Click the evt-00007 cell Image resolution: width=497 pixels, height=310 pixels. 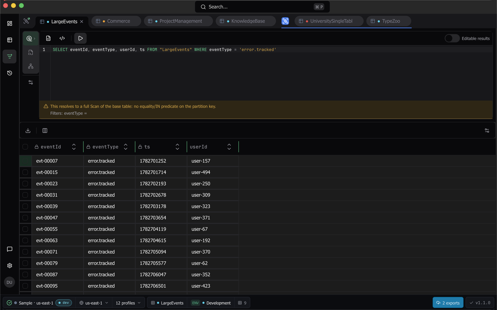click(x=58, y=161)
